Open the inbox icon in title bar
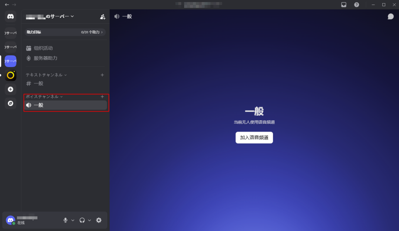This screenshot has width=399, height=231. pos(344,5)
